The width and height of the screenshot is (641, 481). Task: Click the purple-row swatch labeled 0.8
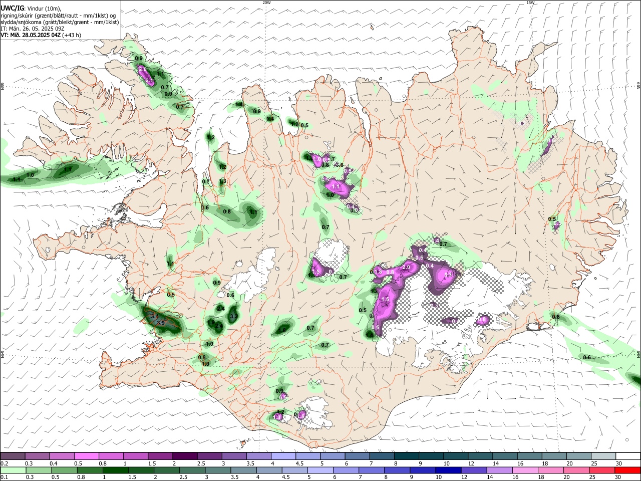click(x=111, y=456)
